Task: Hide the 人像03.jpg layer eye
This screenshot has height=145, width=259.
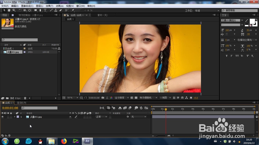Action: [x=3, y=117]
